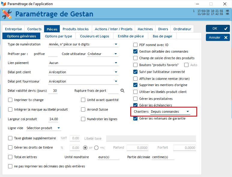Screen dimensions: 232x177
Task: Select the TTC radio button
Action: click(96, 147)
